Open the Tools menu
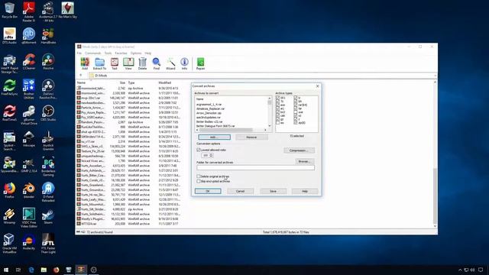 [108, 53]
